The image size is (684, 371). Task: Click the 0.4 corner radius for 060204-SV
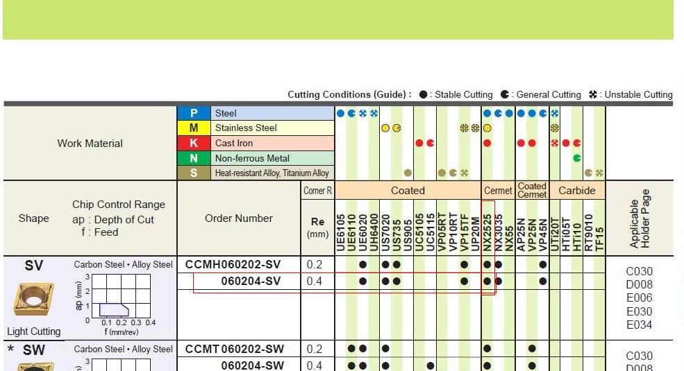click(x=314, y=281)
